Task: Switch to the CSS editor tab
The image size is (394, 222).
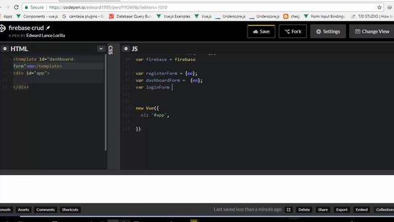Action: click(x=111, y=50)
